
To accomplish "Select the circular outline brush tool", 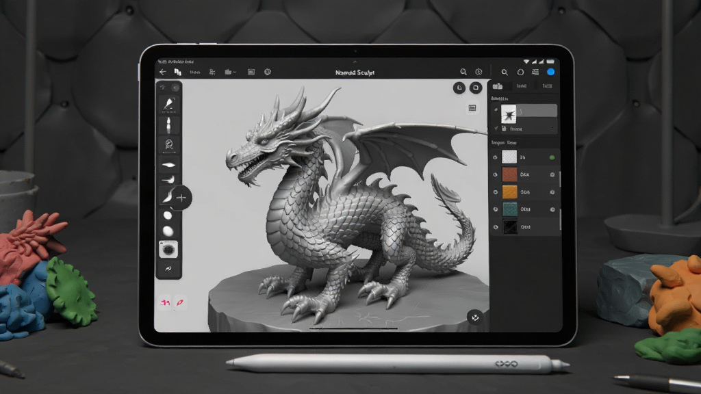I will 168,144.
